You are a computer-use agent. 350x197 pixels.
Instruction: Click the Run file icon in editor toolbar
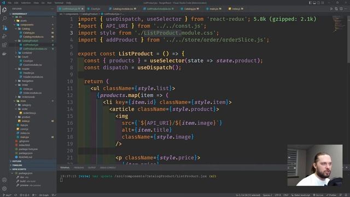coord(331,9)
